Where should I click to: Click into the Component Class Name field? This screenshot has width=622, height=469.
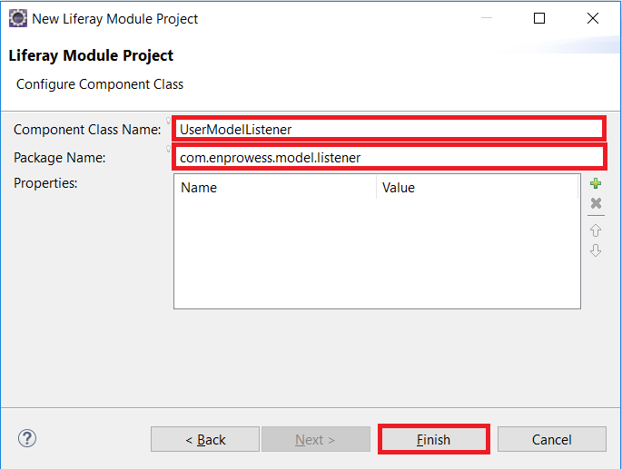tap(389, 129)
